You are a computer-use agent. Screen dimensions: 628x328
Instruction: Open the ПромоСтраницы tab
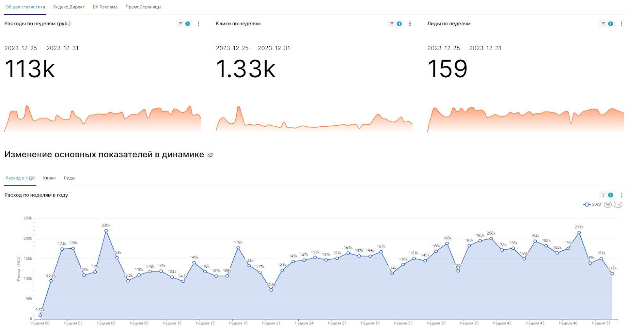pos(143,7)
